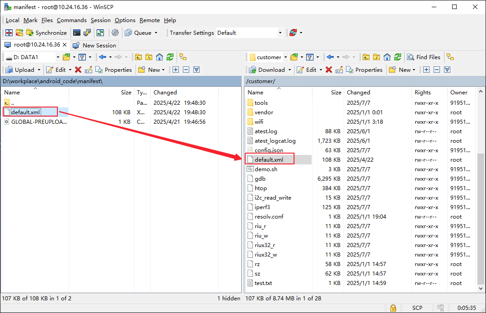Open the Commands menu

coord(71,20)
